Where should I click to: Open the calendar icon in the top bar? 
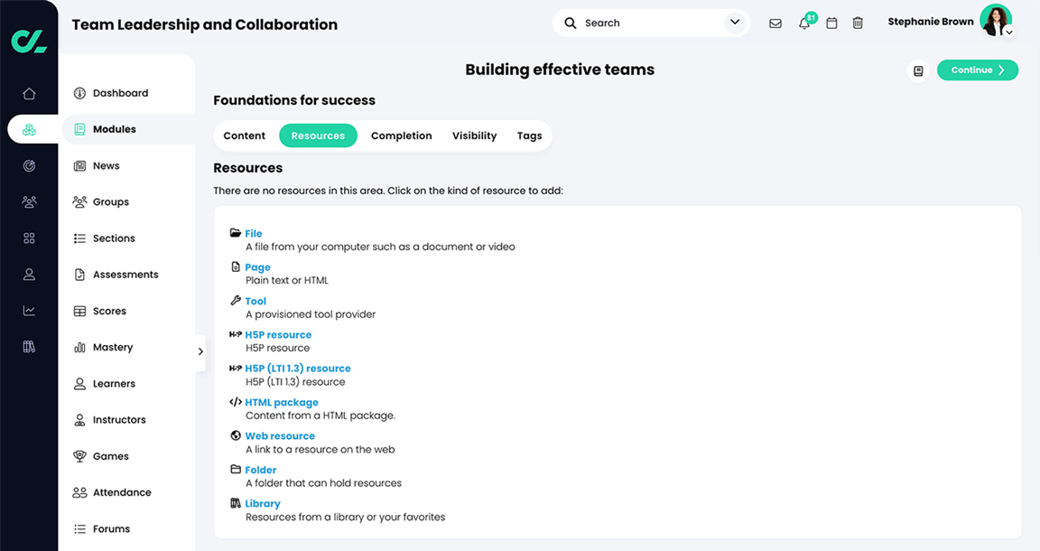(x=831, y=23)
